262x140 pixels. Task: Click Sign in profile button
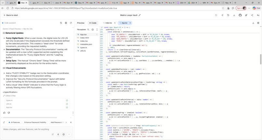[241, 8]
